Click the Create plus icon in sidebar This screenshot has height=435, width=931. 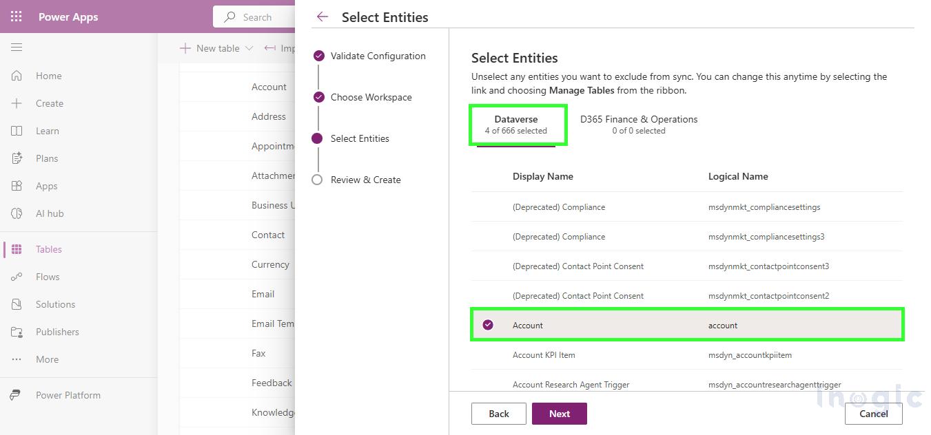(17, 103)
